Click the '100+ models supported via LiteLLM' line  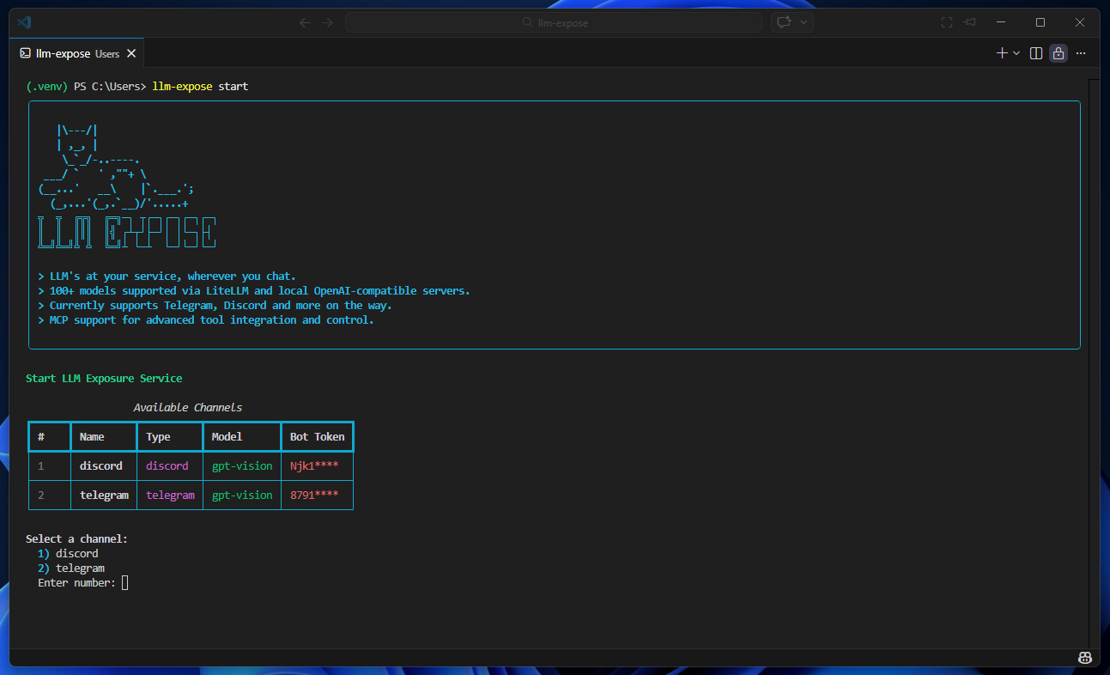pyautogui.click(x=254, y=291)
